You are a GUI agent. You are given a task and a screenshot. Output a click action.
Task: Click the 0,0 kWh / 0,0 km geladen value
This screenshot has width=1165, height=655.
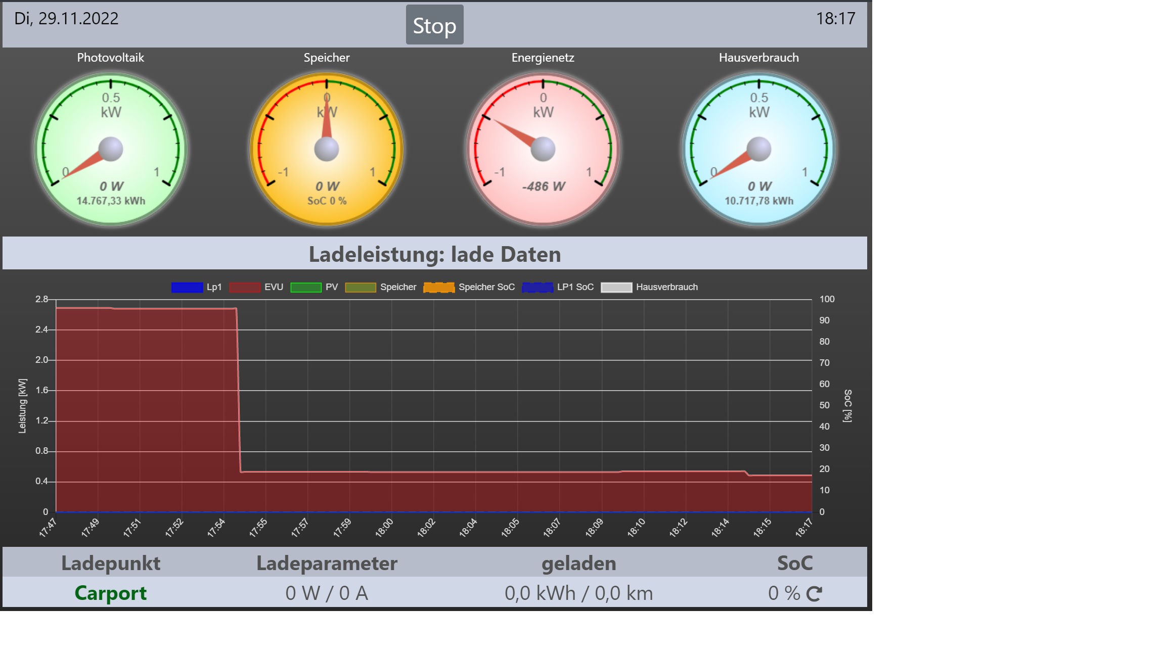[578, 593]
